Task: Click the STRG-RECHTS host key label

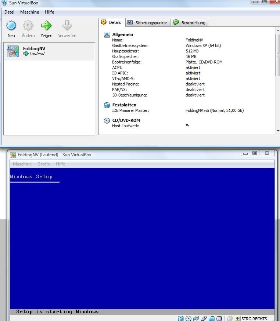Action: point(254,319)
